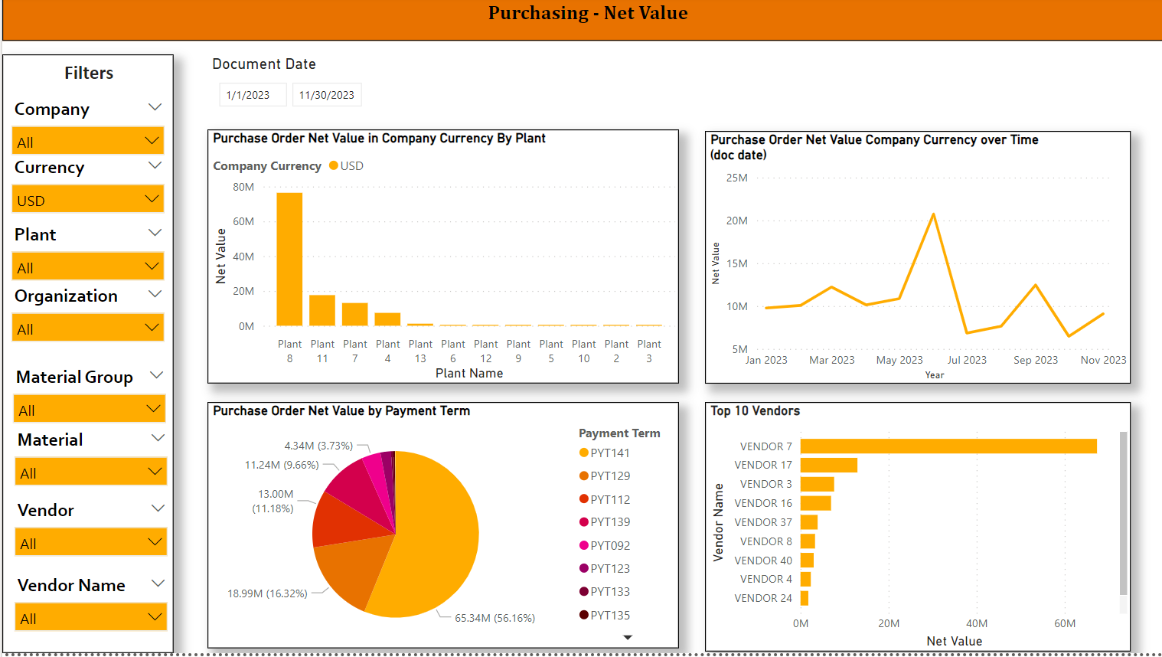The image size is (1162, 657).
Task: Select the Plant 8 bar in column chart
Action: [289, 260]
